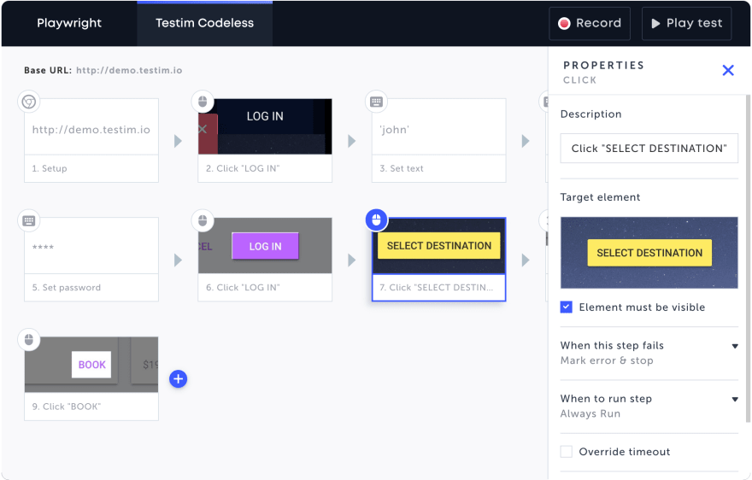Image resolution: width=752 pixels, height=480 pixels.
Task: Click the 'Mark error & stop' value
Action: (607, 360)
